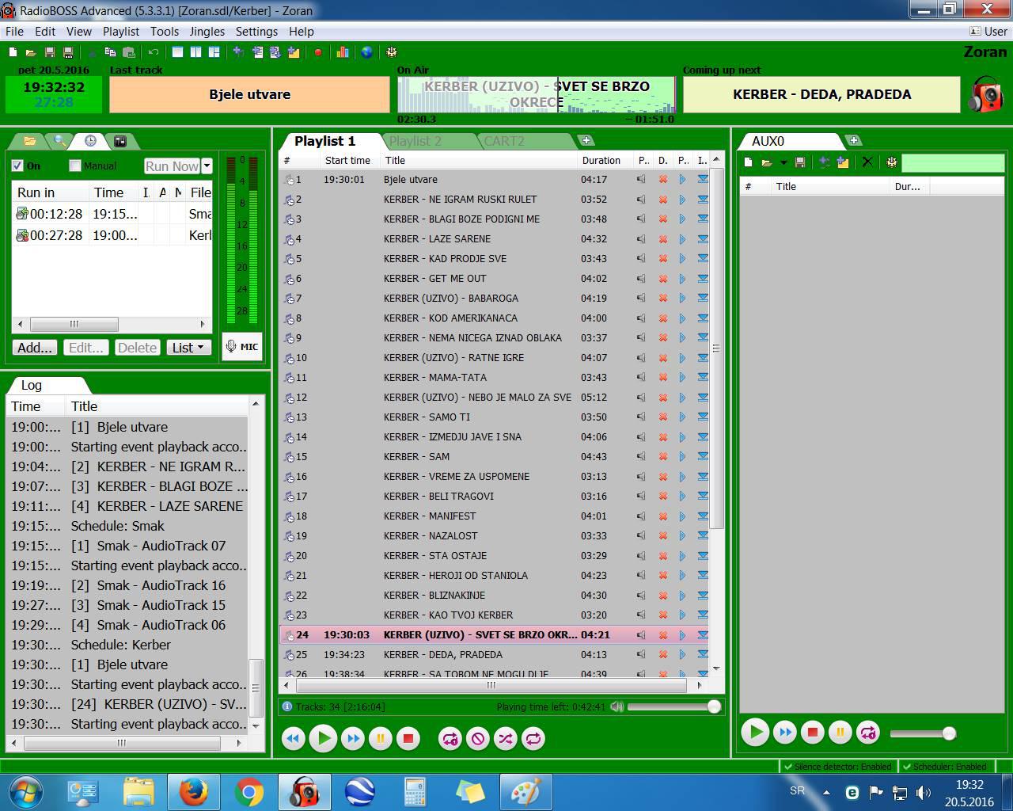Viewport: 1013px width, 811px height.
Task: Click the main playlist Play button
Action: point(323,738)
